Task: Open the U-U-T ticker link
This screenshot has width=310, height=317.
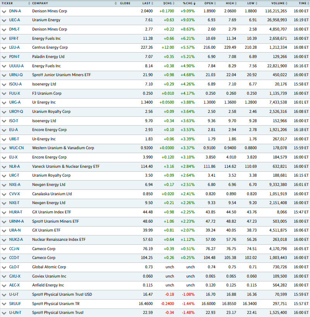Action: tap(14, 295)
